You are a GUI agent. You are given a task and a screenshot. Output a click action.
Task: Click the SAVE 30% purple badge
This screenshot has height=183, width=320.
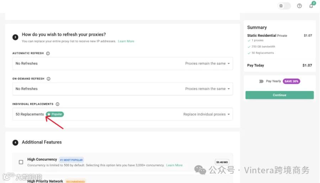291,81
